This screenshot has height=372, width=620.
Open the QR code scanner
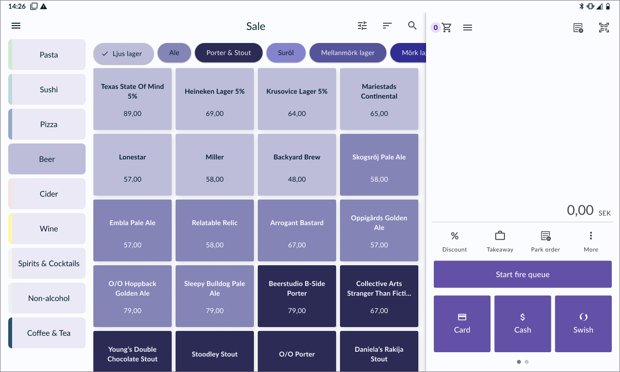pyautogui.click(x=604, y=28)
